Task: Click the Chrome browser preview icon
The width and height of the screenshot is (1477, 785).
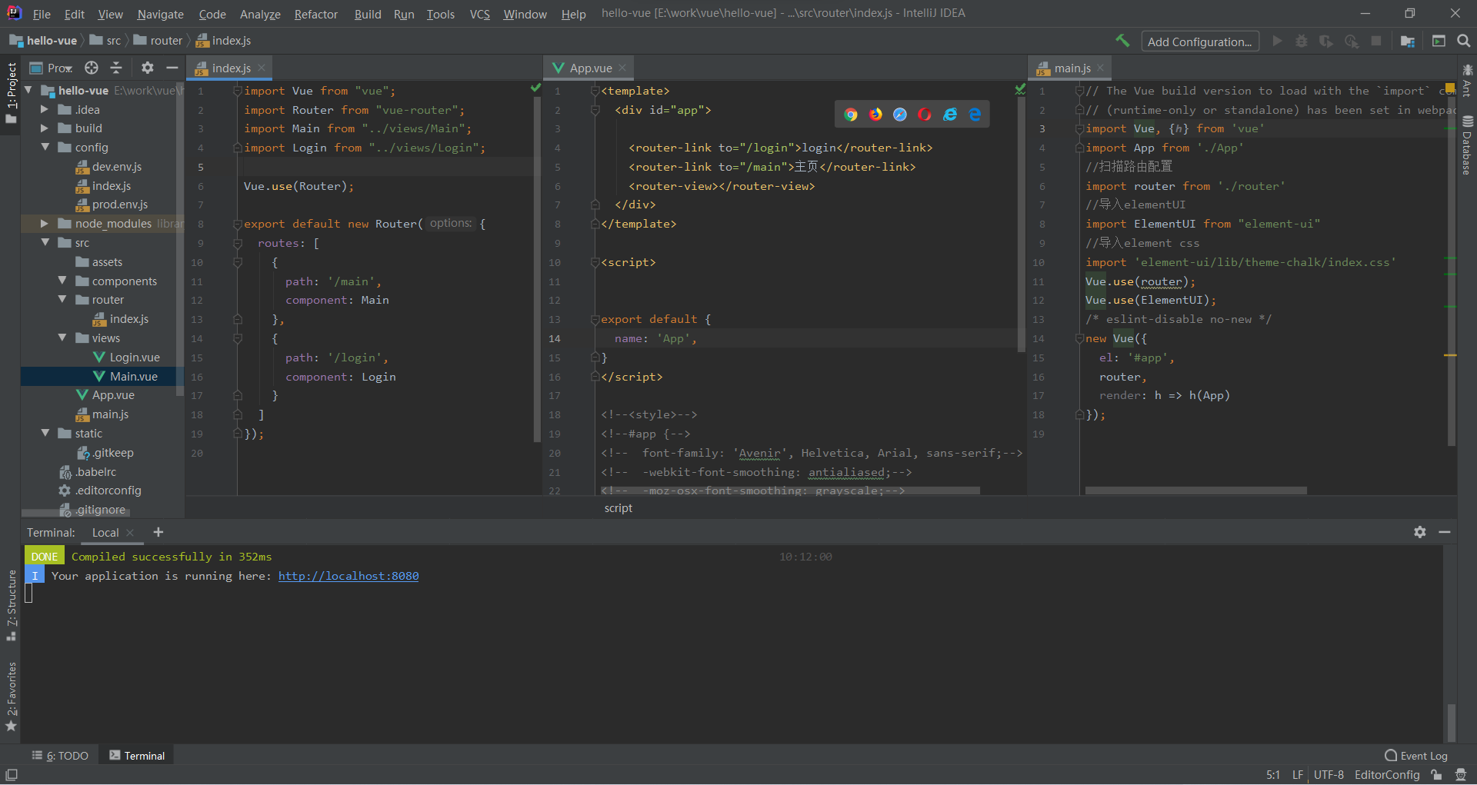Action: pos(851,115)
